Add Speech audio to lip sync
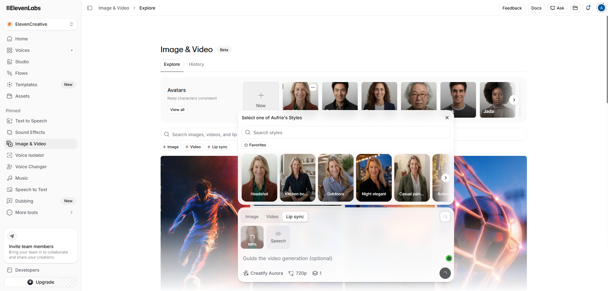Viewport: 608px width, 291px height. click(278, 237)
